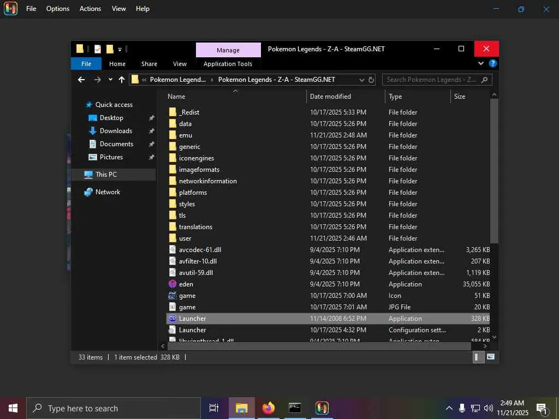Open the Help menu
The height and width of the screenshot is (419, 559).
point(142,9)
